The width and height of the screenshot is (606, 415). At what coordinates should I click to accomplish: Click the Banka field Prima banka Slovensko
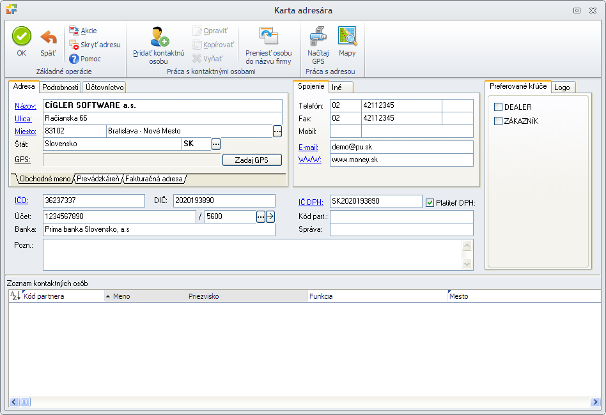159,229
